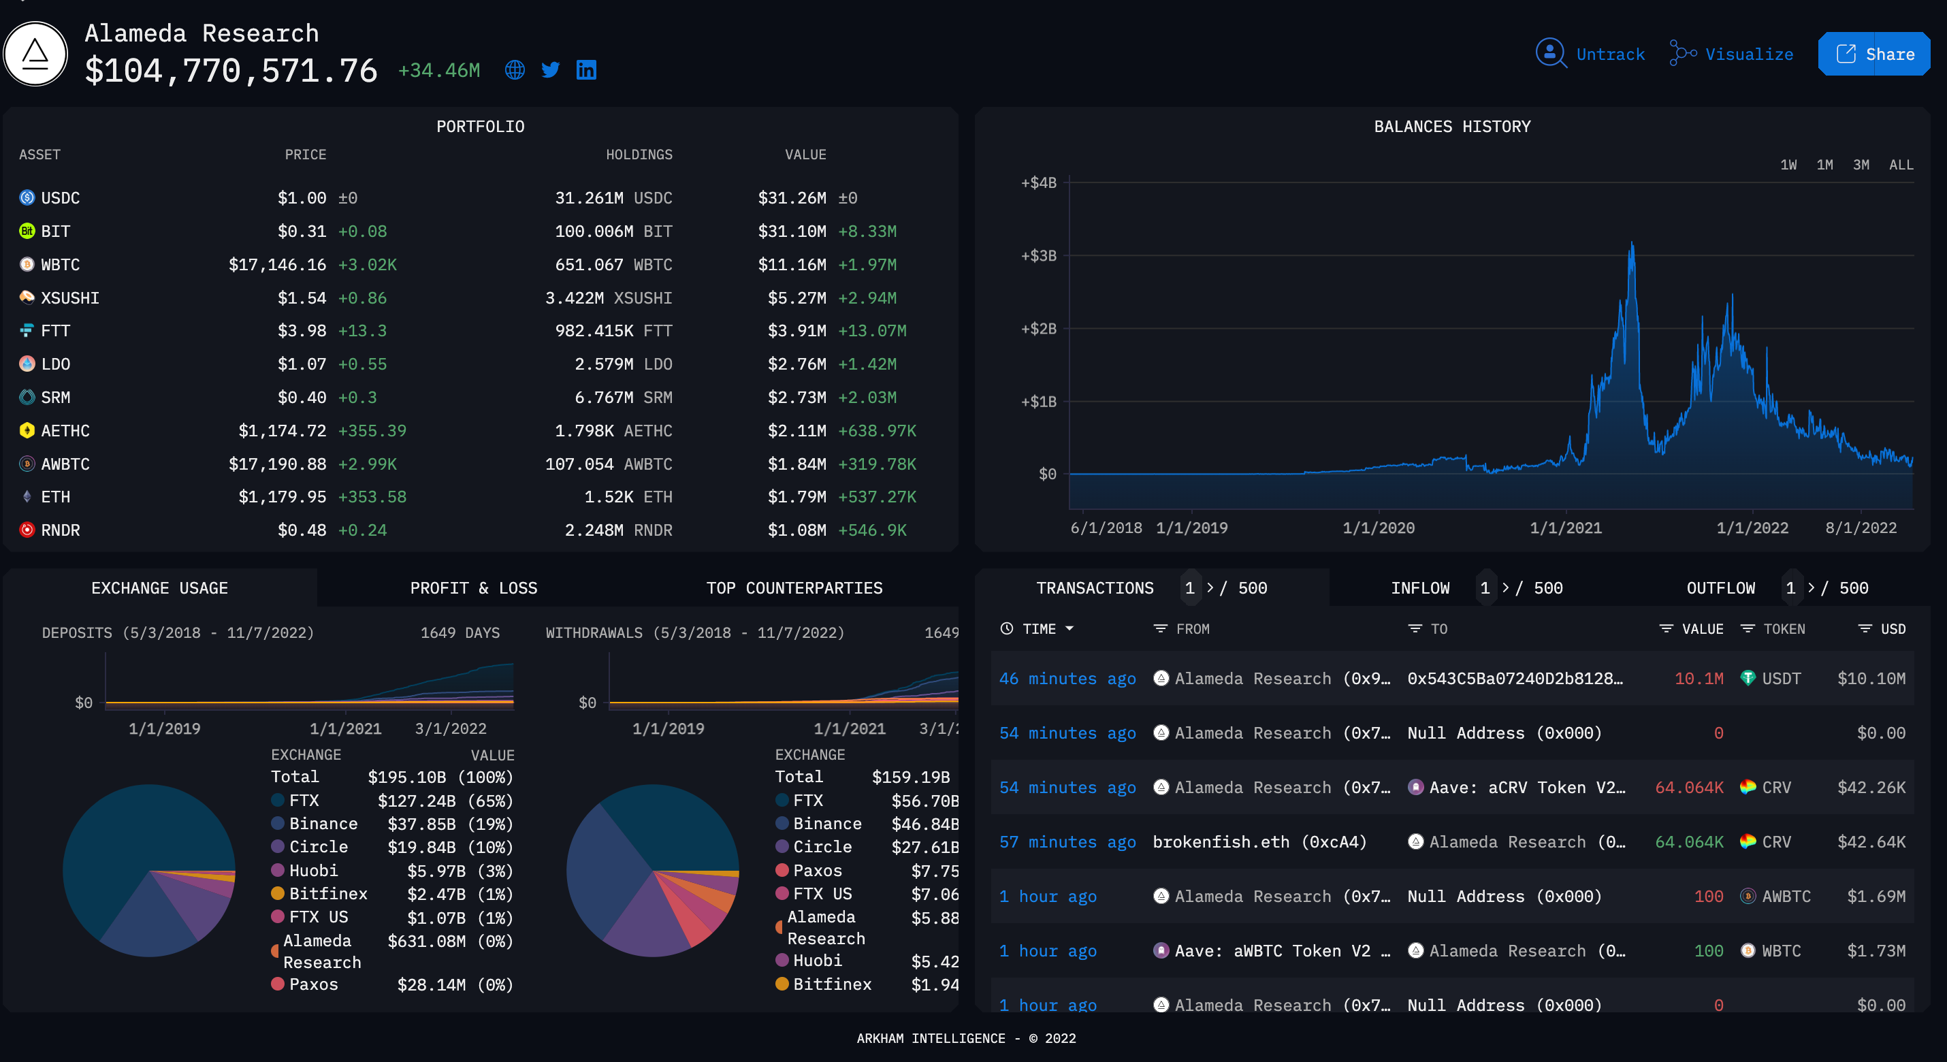Open the Twitter profile icon

[551, 70]
